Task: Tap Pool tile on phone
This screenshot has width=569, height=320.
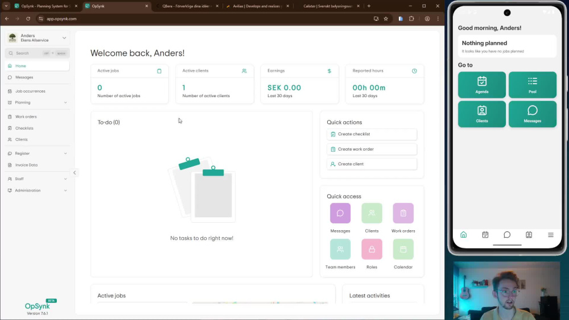Action: click(x=533, y=85)
